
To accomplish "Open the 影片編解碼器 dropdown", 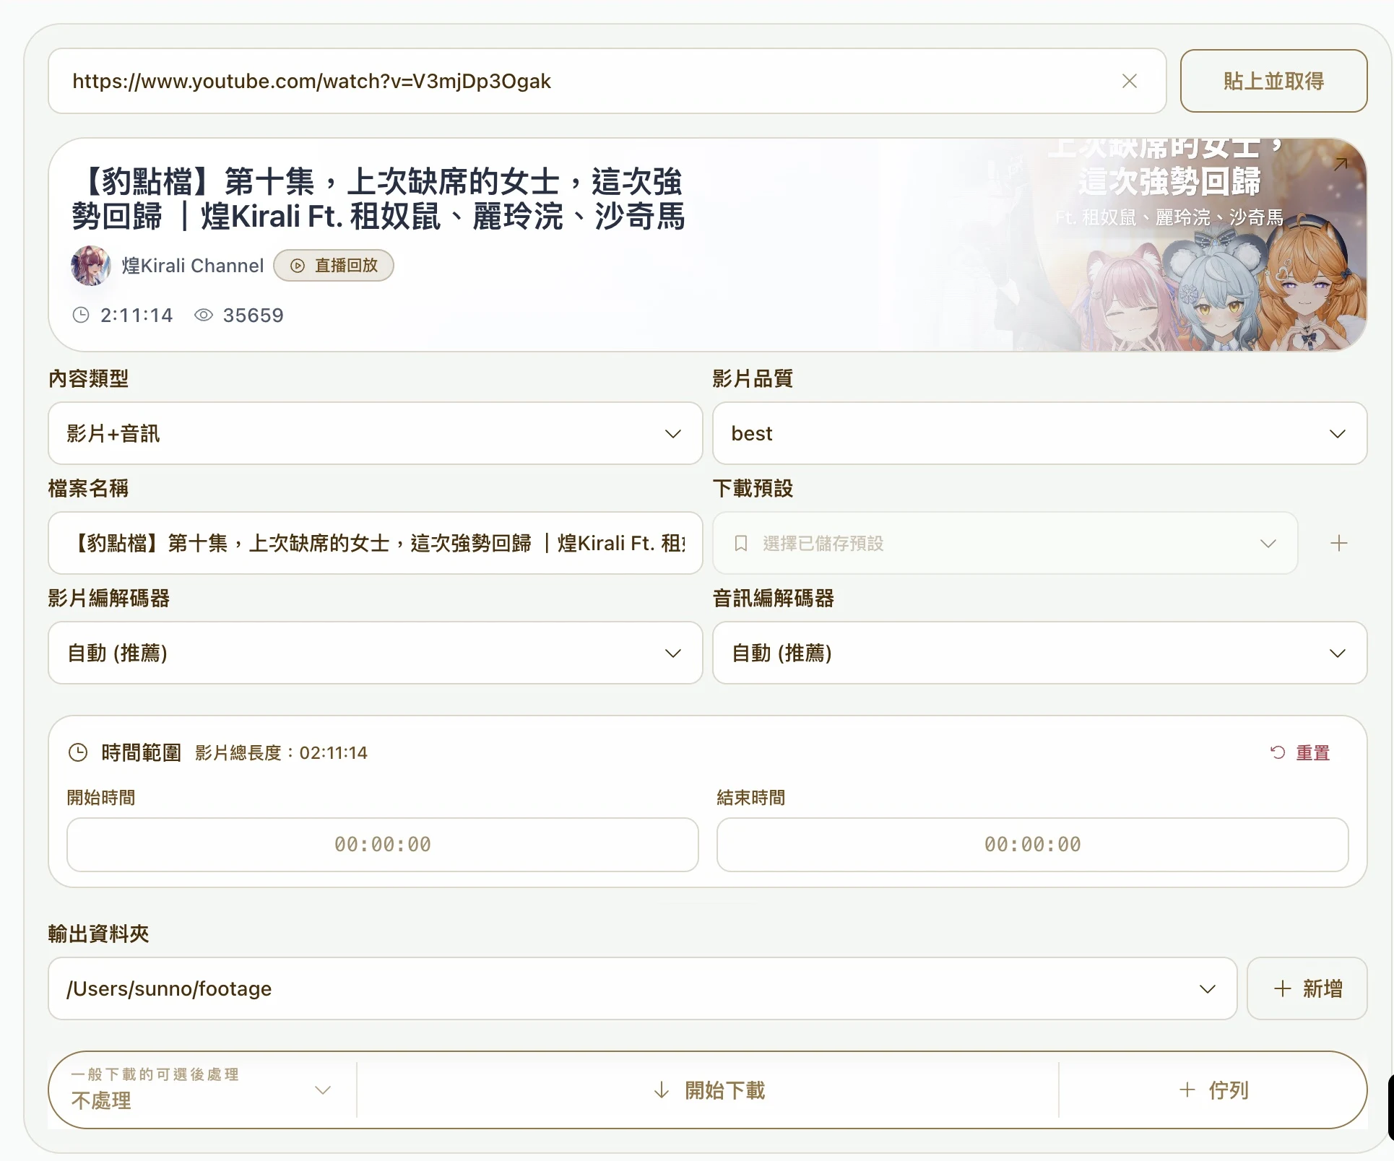I will click(376, 653).
